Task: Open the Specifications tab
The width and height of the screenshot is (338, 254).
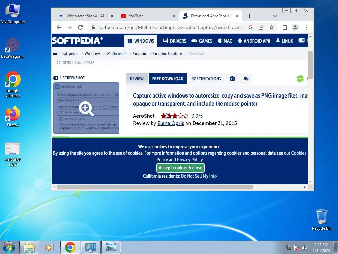Action: pyautogui.click(x=207, y=79)
